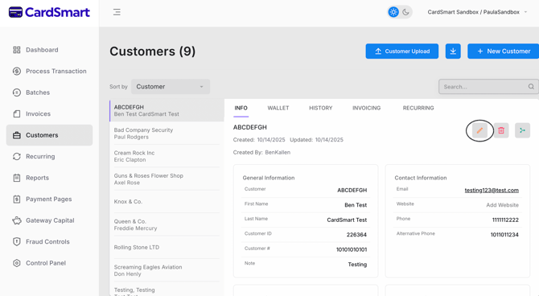Open the Sort by Customer dropdown
539x296 pixels.
click(171, 87)
